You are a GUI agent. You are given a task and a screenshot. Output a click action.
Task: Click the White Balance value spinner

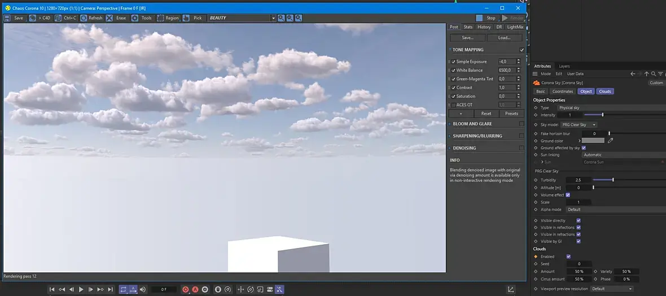pyautogui.click(x=519, y=70)
